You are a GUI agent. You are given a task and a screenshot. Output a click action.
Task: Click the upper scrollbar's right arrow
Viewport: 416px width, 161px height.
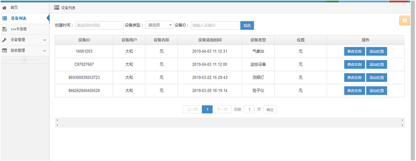click(x=403, y=120)
